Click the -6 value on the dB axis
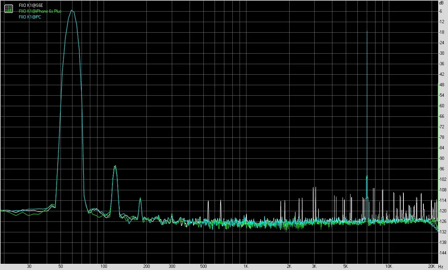 pyautogui.click(x=441, y=11)
